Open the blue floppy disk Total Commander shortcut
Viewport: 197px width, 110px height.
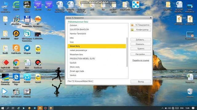coord(27,21)
